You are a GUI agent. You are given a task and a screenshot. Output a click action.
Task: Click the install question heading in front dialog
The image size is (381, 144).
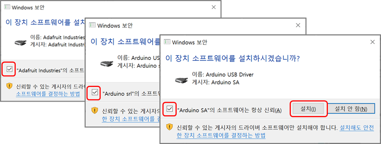(232, 59)
